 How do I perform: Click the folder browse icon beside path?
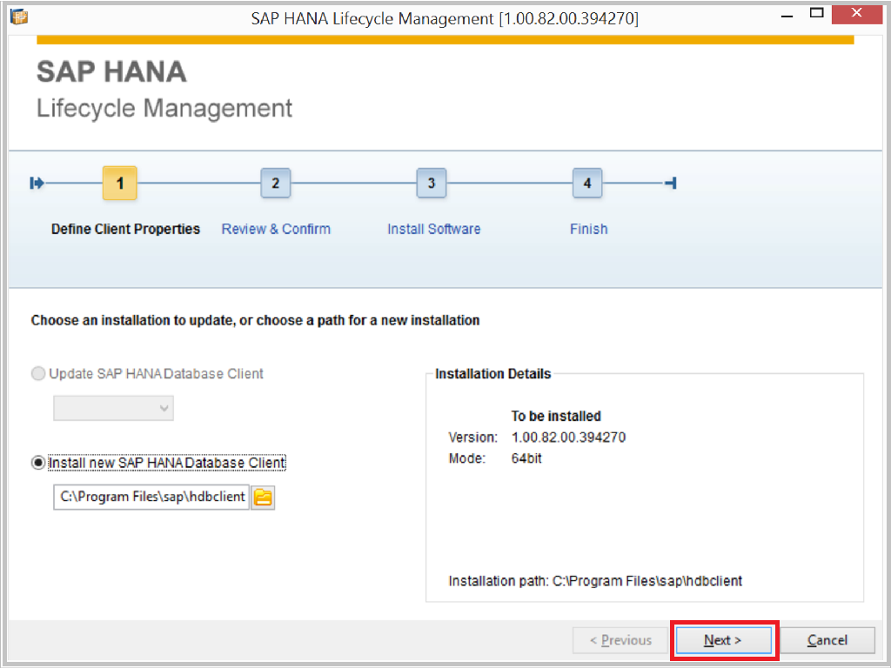click(263, 498)
